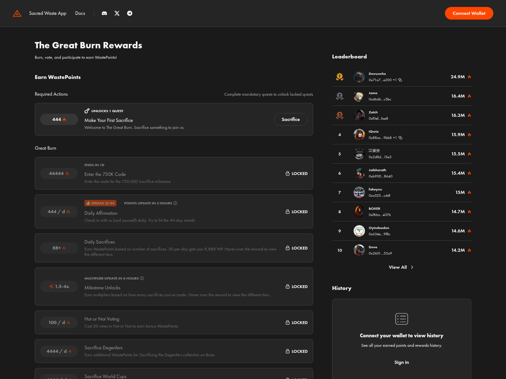This screenshot has width=506, height=379.
Task: Click the 'Ends in 1D' label
Action: tap(94, 165)
